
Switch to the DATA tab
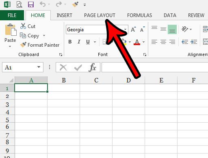(170, 15)
